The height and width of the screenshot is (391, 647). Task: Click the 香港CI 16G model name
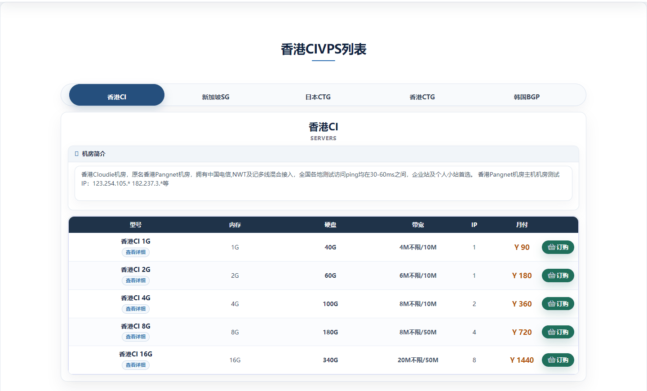click(136, 354)
